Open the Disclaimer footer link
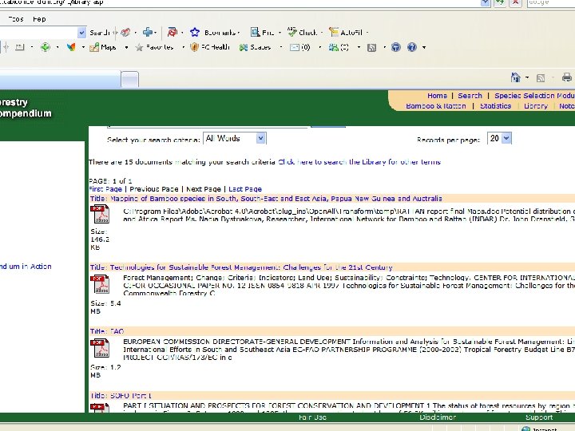 [x=438, y=417]
